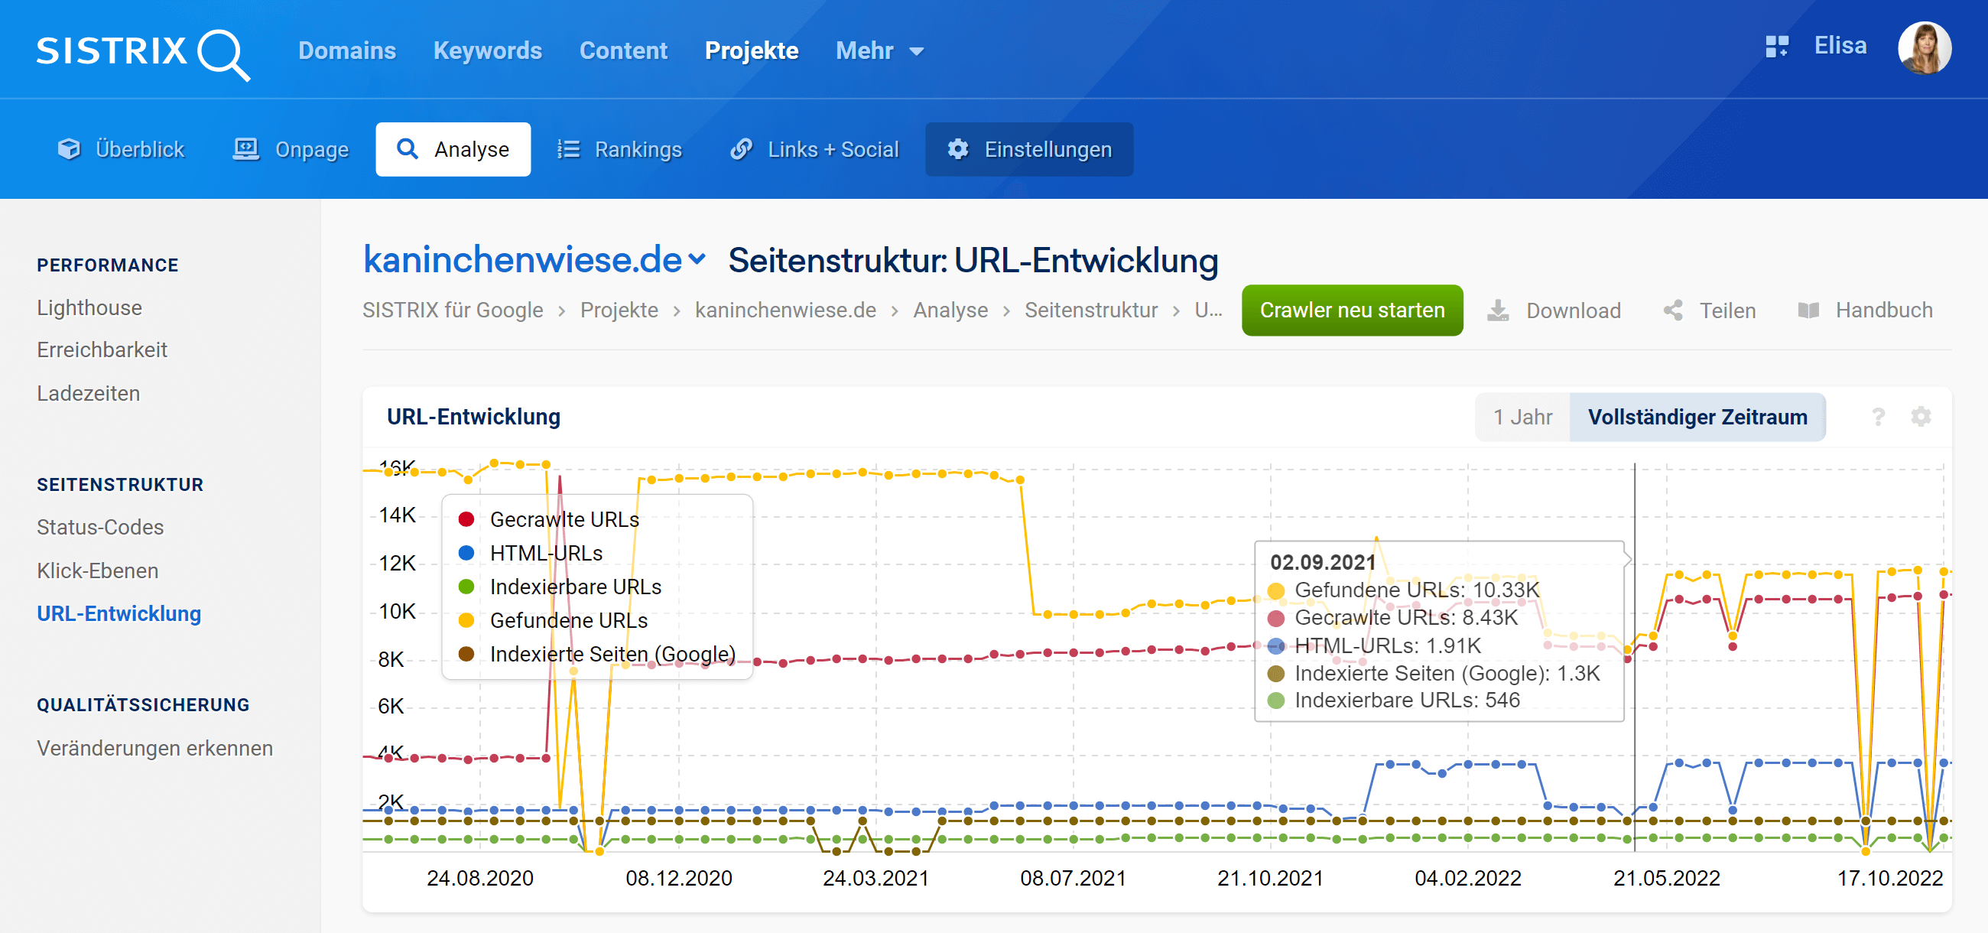
Task: Click the Download icon
Action: 1497,310
